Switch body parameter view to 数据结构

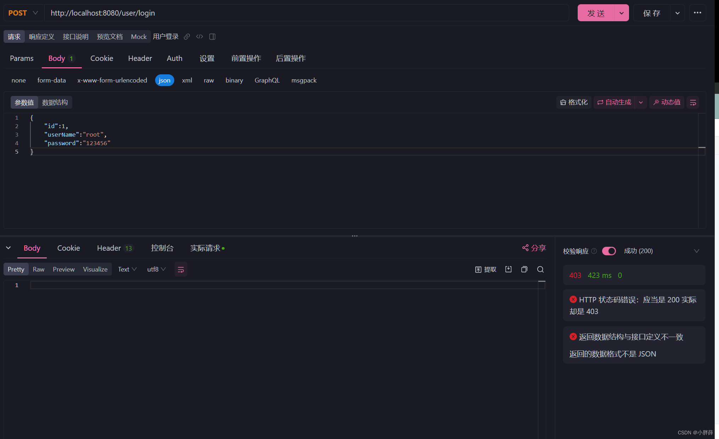click(55, 102)
